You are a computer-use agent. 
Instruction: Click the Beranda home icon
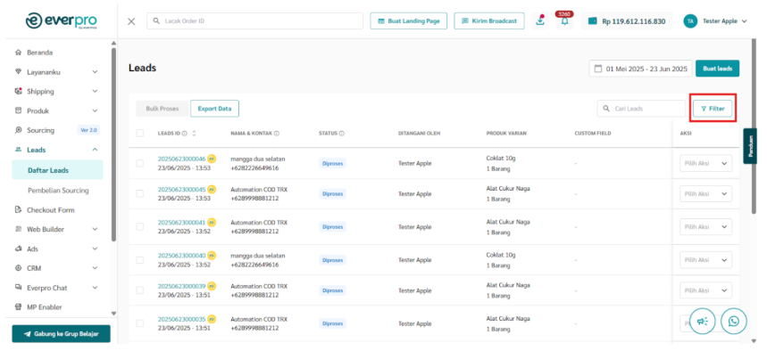coord(19,53)
